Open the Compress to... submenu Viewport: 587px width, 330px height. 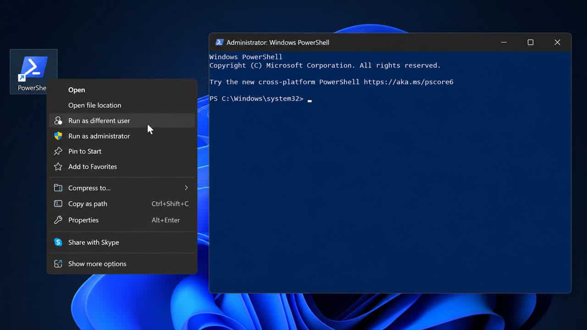tap(122, 188)
